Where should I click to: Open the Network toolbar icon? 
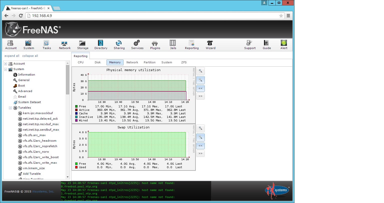coord(65,45)
